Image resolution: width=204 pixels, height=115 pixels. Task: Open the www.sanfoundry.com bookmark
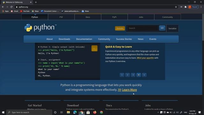click(70, 11)
